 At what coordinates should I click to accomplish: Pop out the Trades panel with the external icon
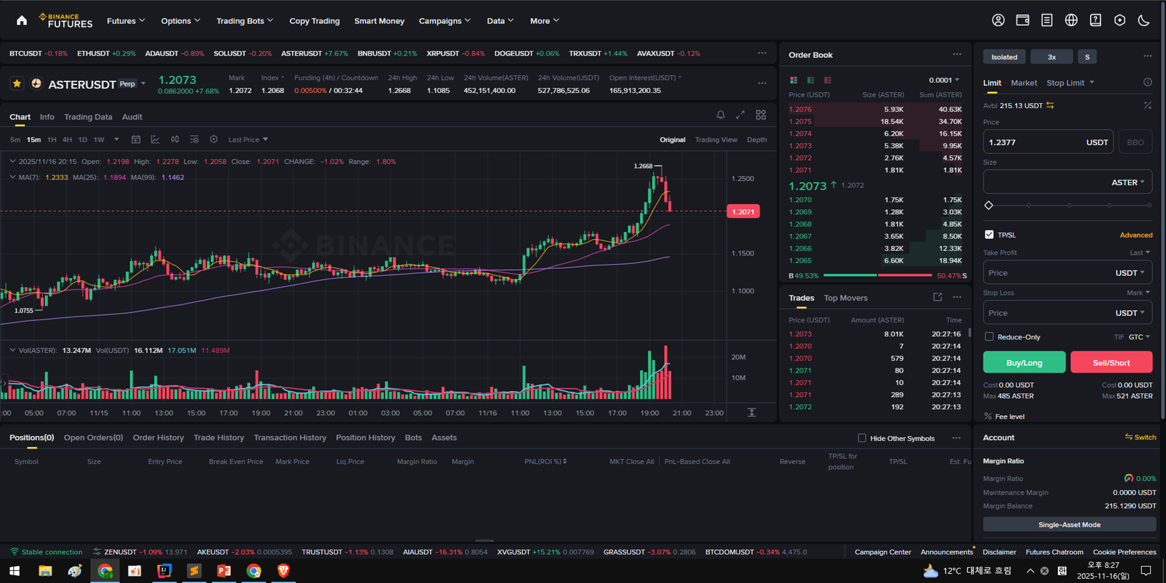(937, 297)
